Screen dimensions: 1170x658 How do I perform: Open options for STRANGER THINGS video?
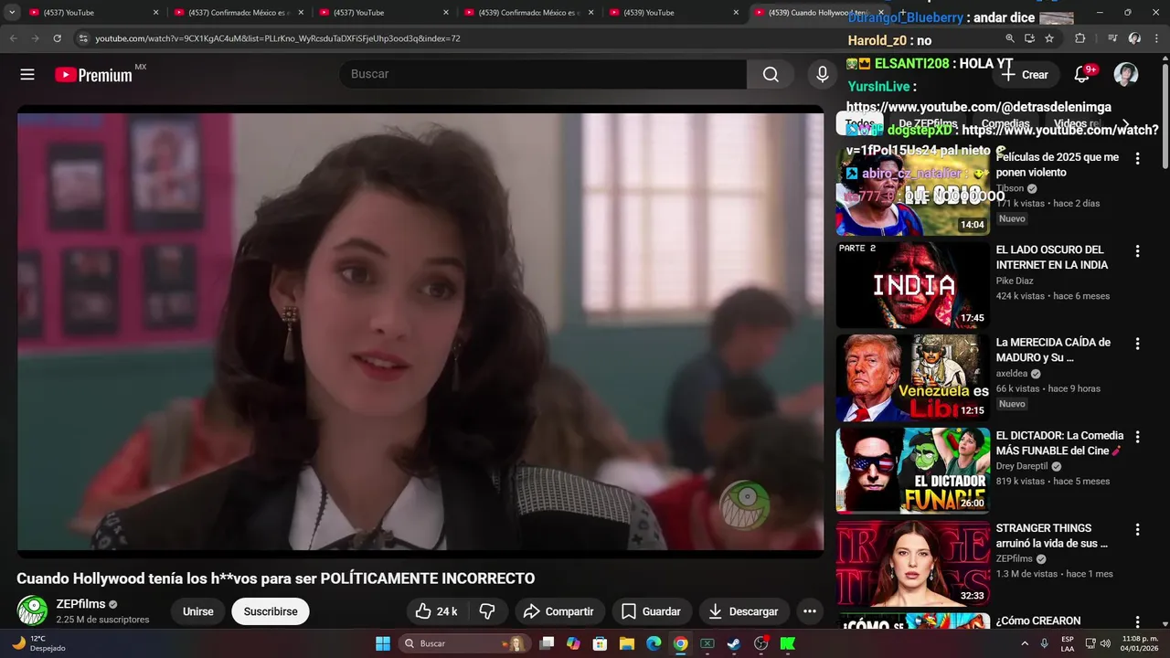click(1137, 529)
